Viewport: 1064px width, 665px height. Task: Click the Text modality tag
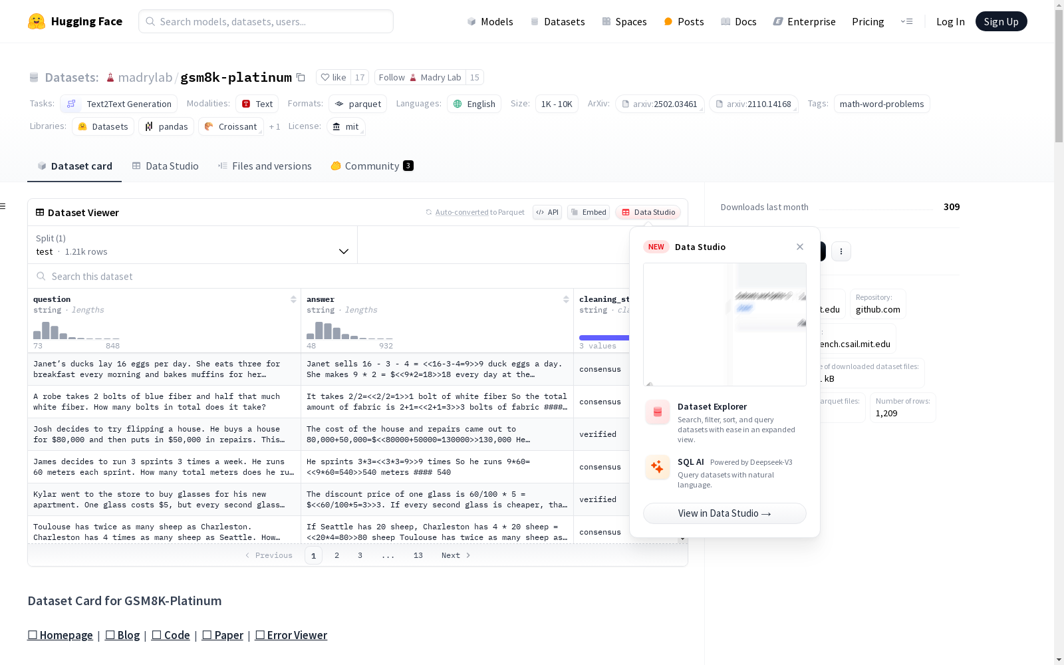[257, 104]
